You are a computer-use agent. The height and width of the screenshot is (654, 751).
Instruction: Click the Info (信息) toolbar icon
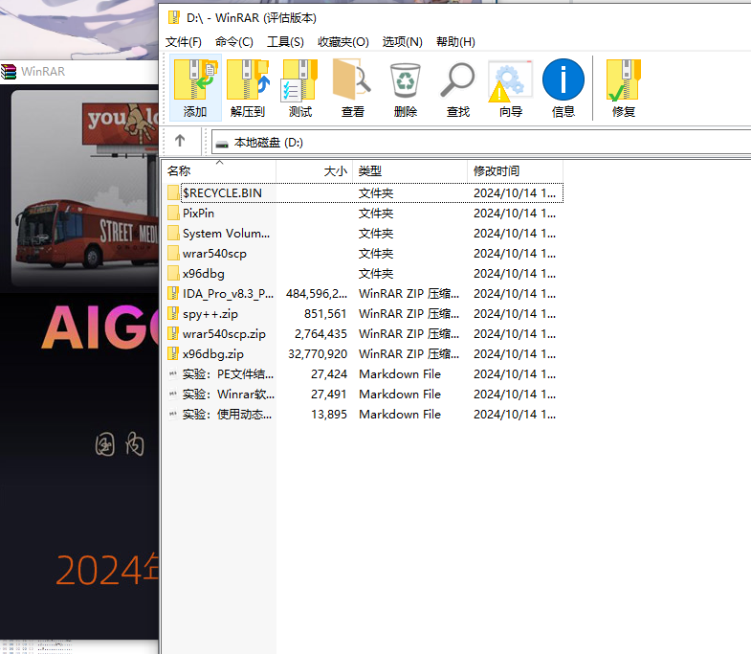coord(563,87)
